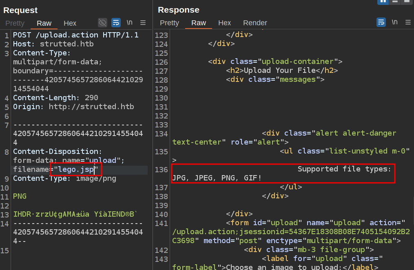This screenshot has height=270, width=414.
Task: Toggle line wrap in Request panel
Action: [116, 23]
